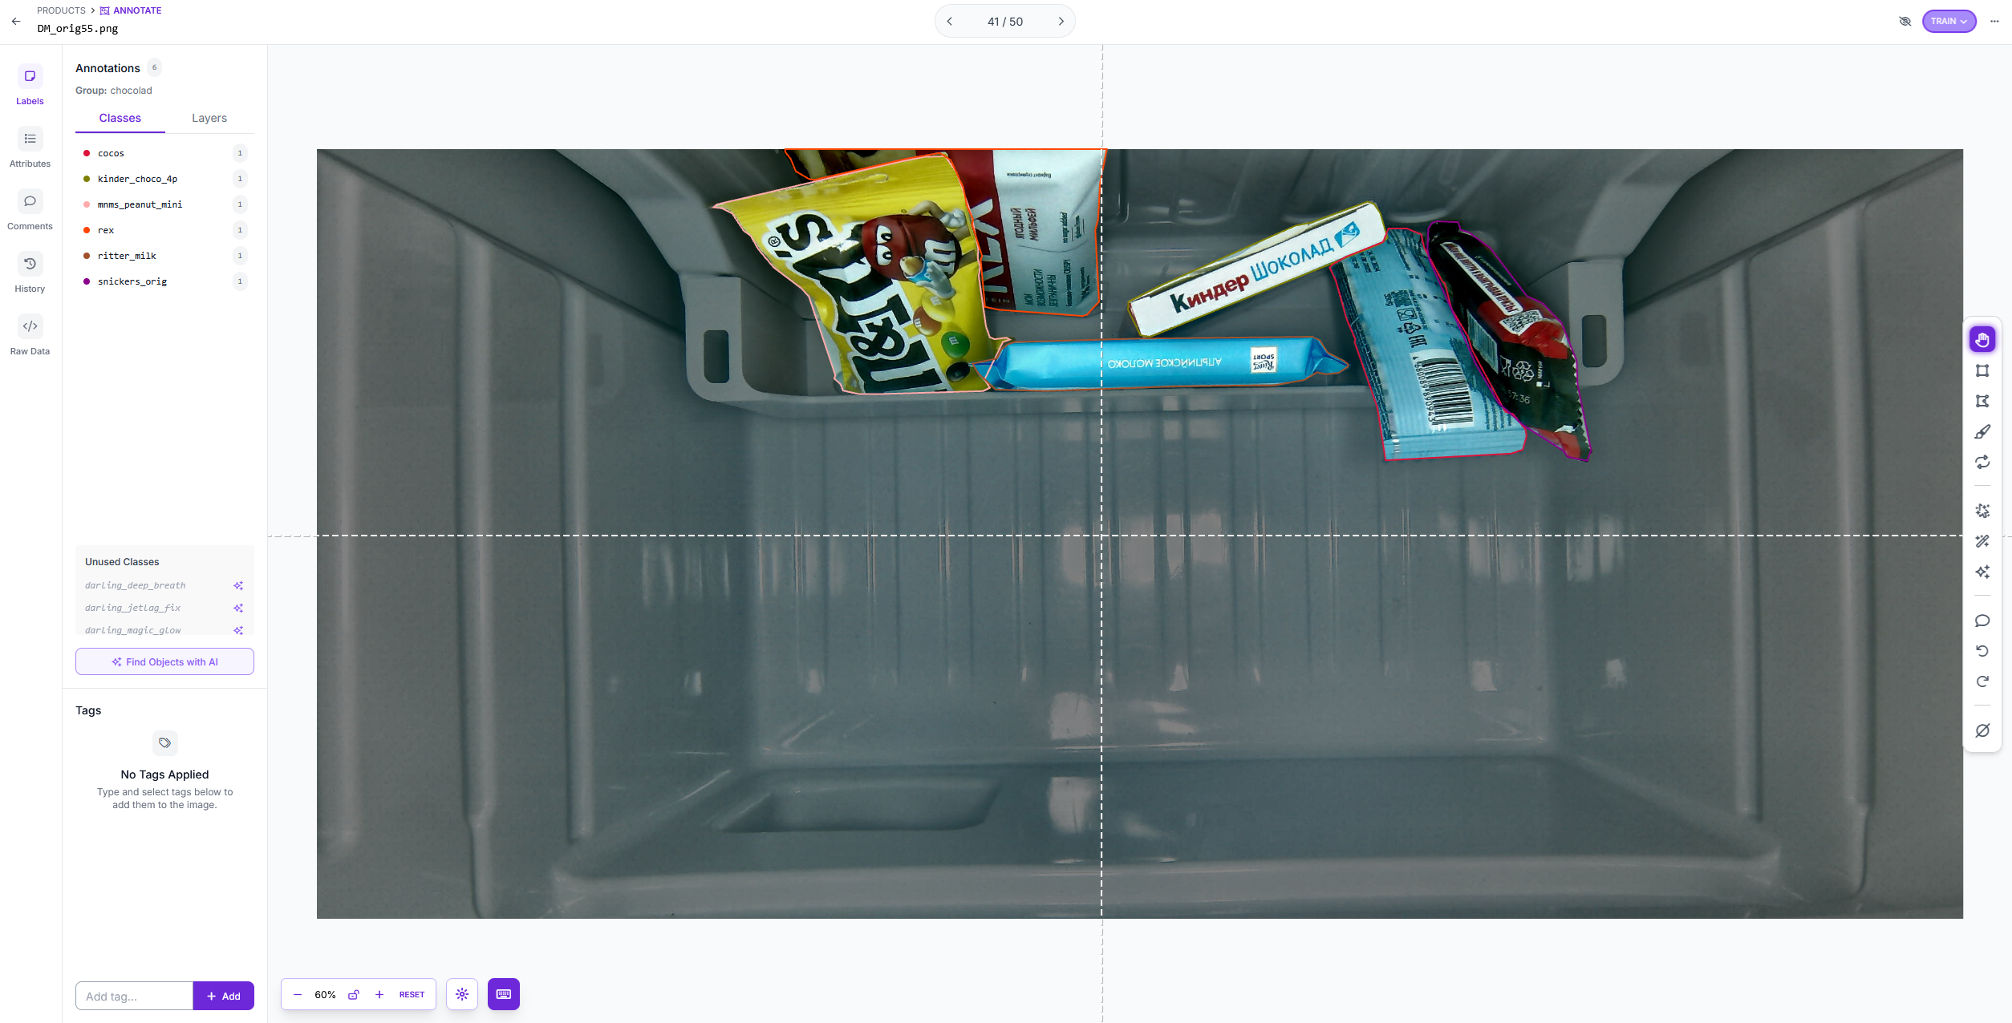Zoom out with the minus button

coord(298,994)
